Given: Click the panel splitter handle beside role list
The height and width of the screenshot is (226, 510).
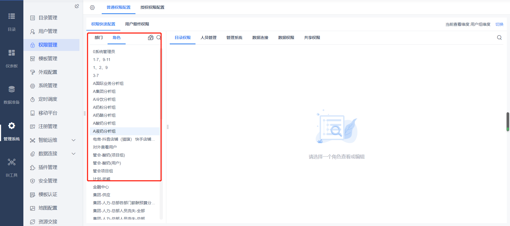Looking at the screenshot, I should click(x=168, y=127).
